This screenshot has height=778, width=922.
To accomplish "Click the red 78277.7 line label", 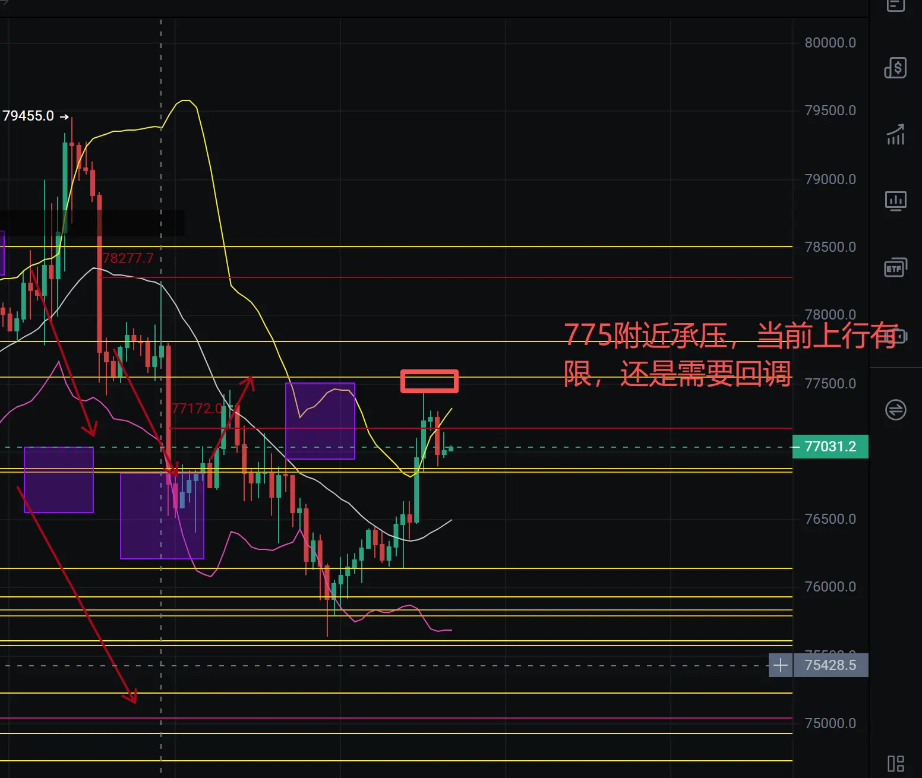I will (128, 258).
